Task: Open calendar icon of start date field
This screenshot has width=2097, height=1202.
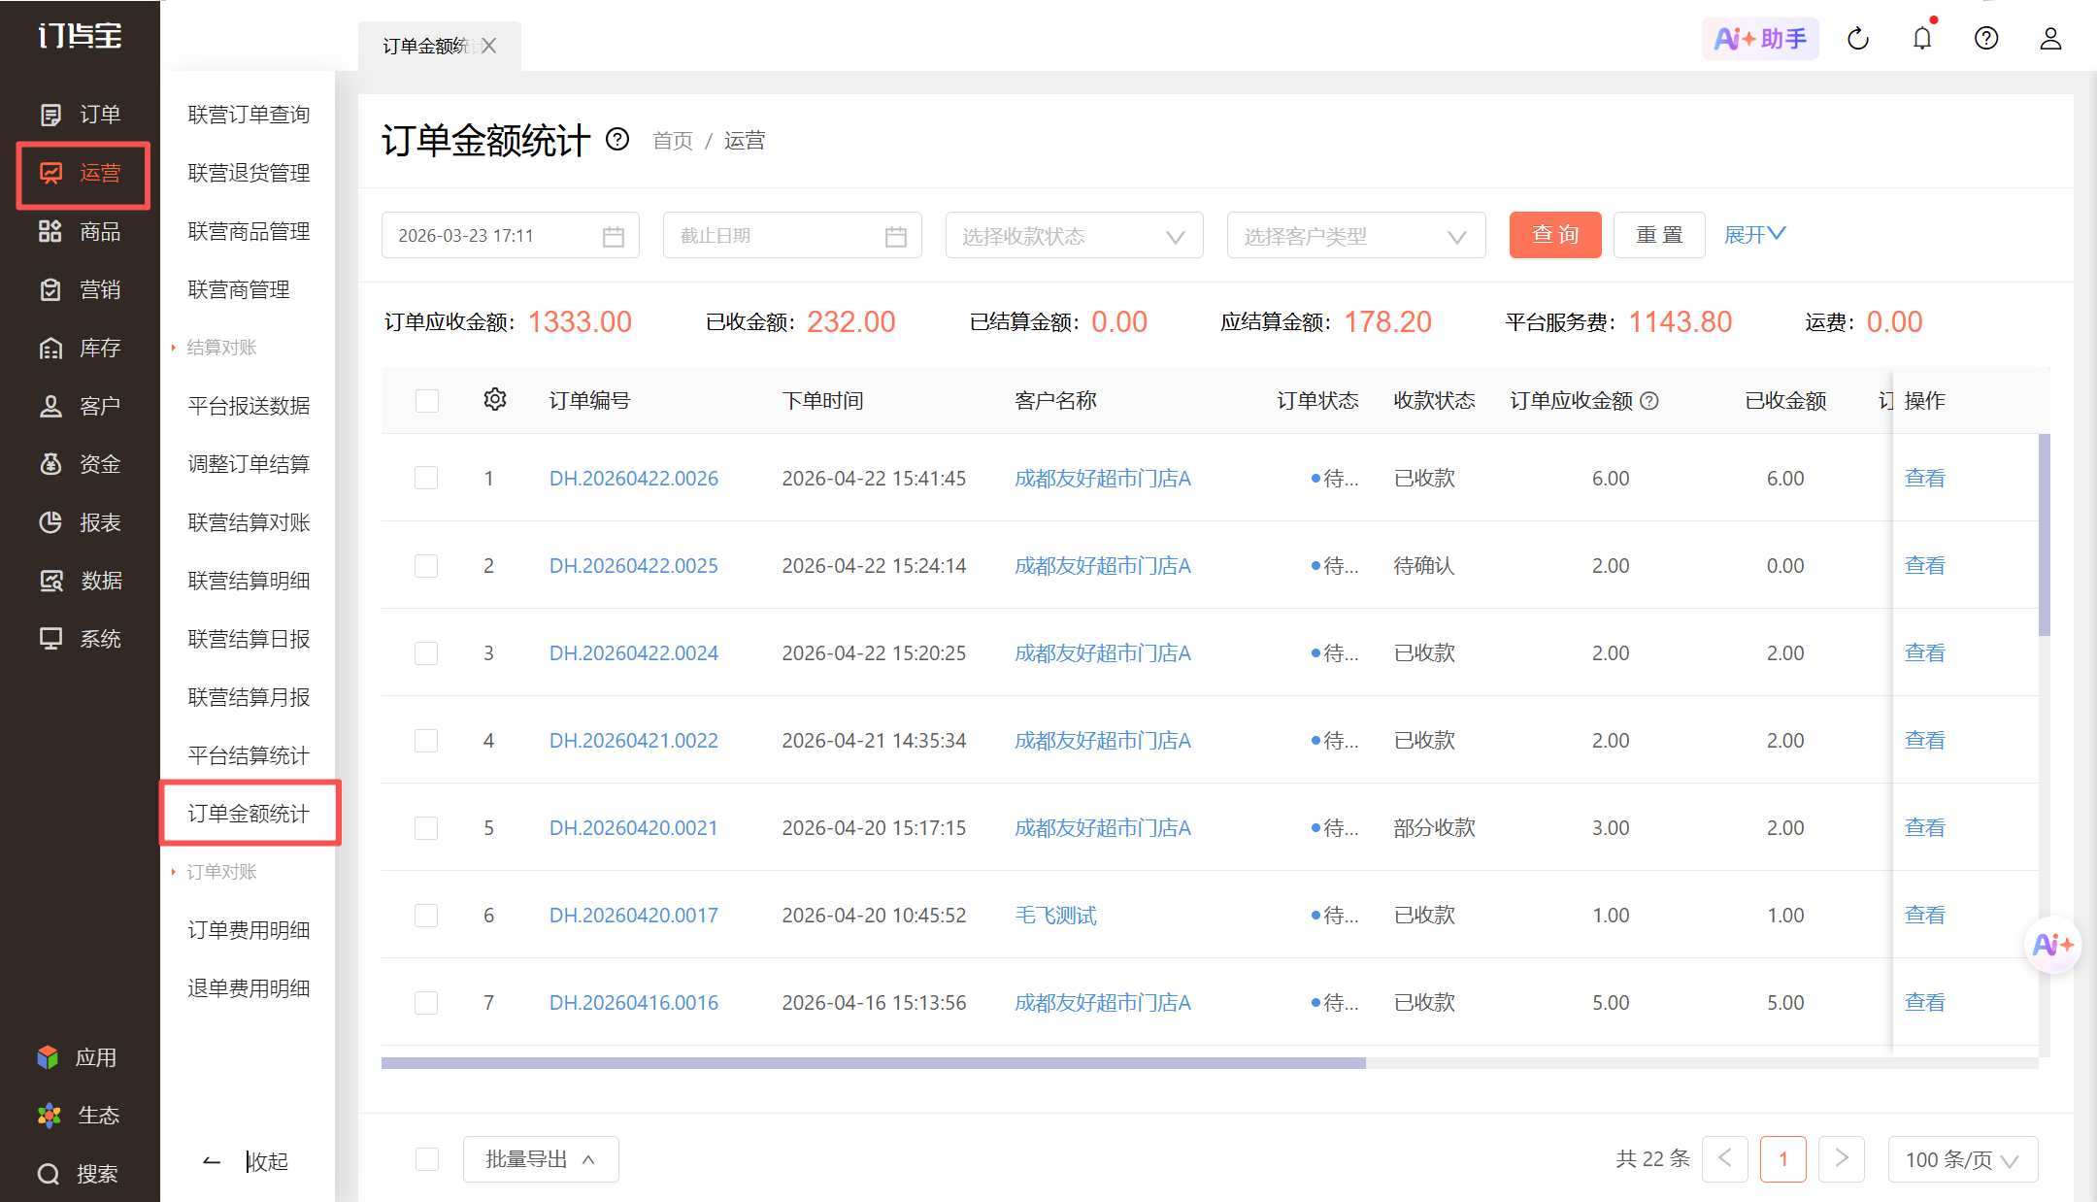Action: point(613,236)
